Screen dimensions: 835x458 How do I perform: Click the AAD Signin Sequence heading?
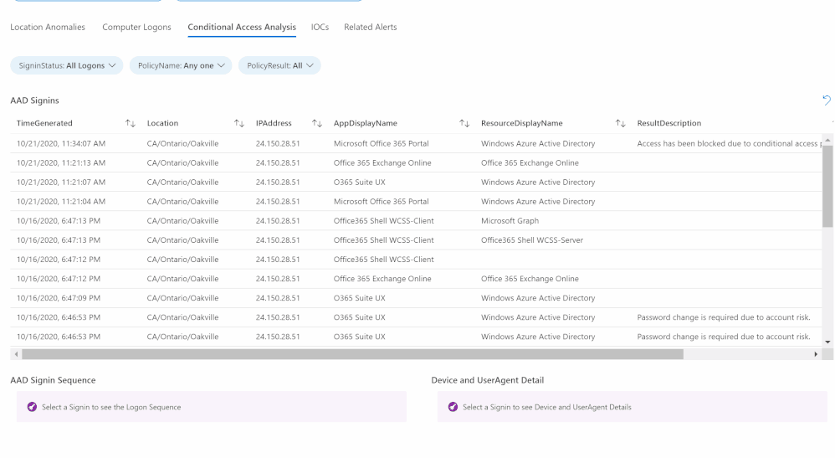(x=54, y=380)
